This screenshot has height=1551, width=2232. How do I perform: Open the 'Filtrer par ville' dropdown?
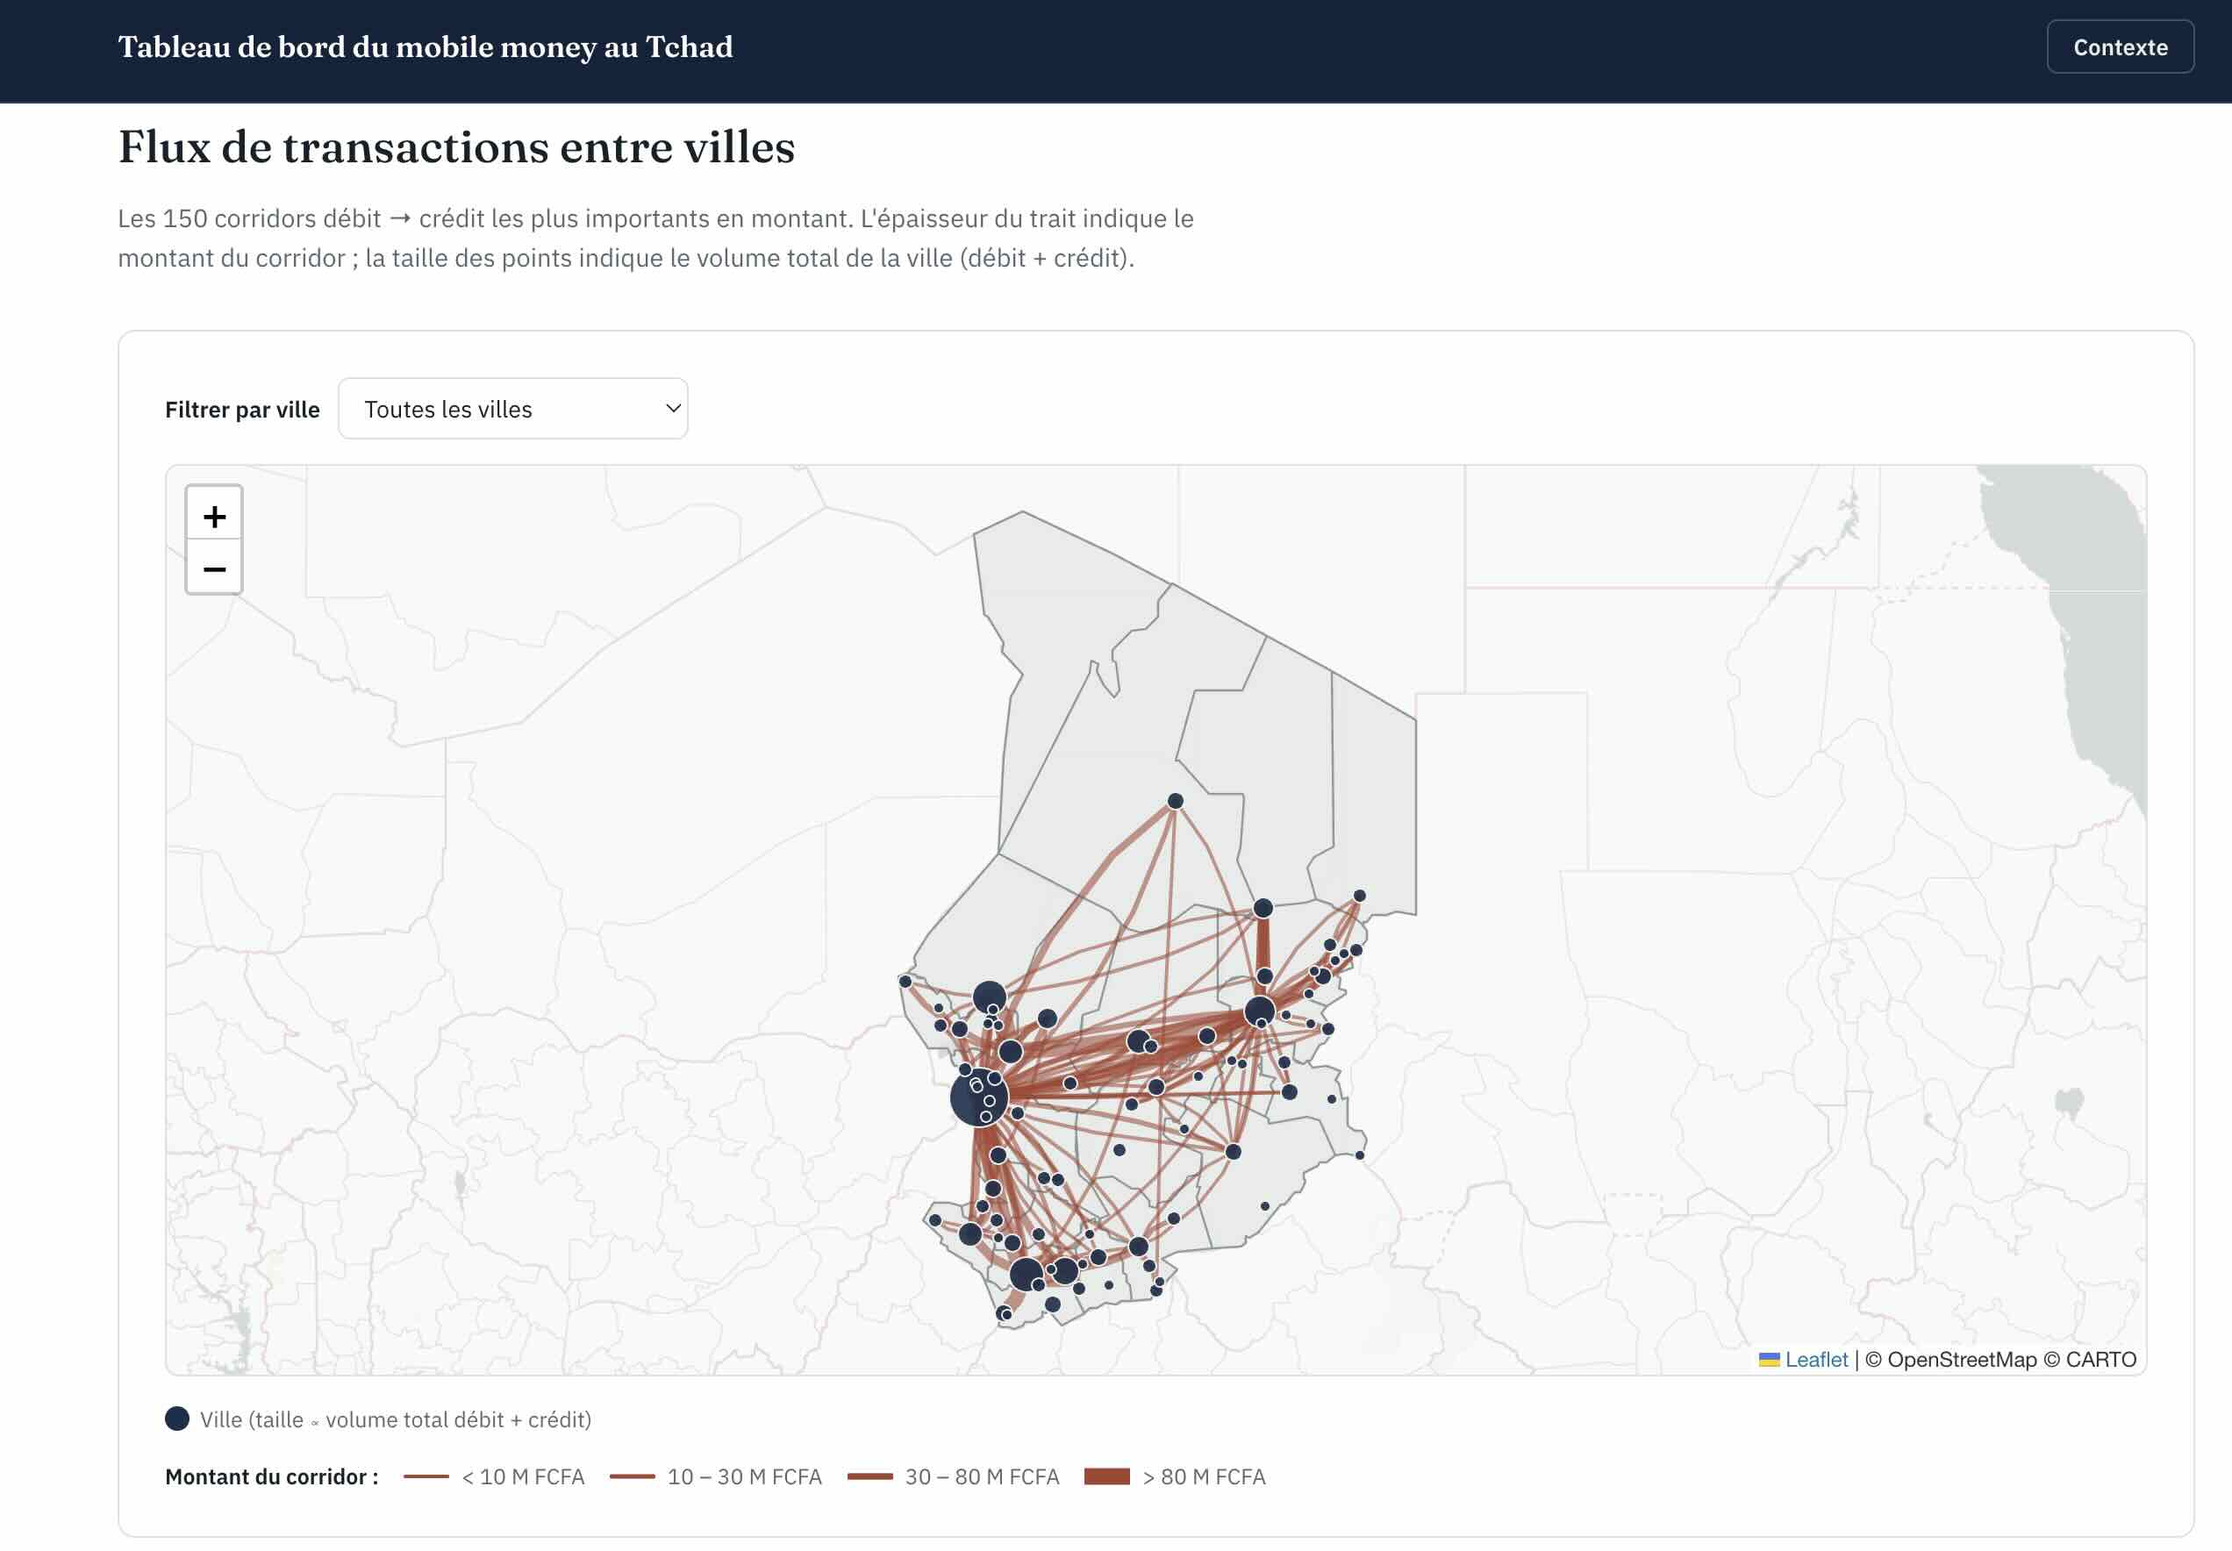pos(512,409)
